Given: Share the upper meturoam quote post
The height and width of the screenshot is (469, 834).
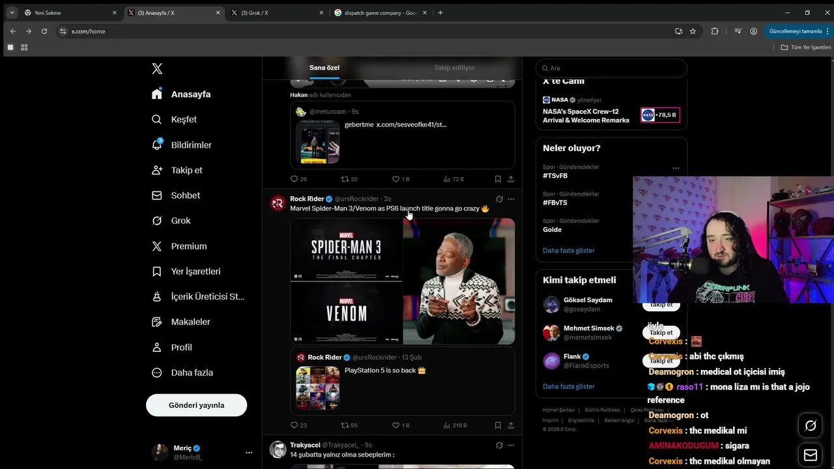Looking at the screenshot, I should (511, 179).
